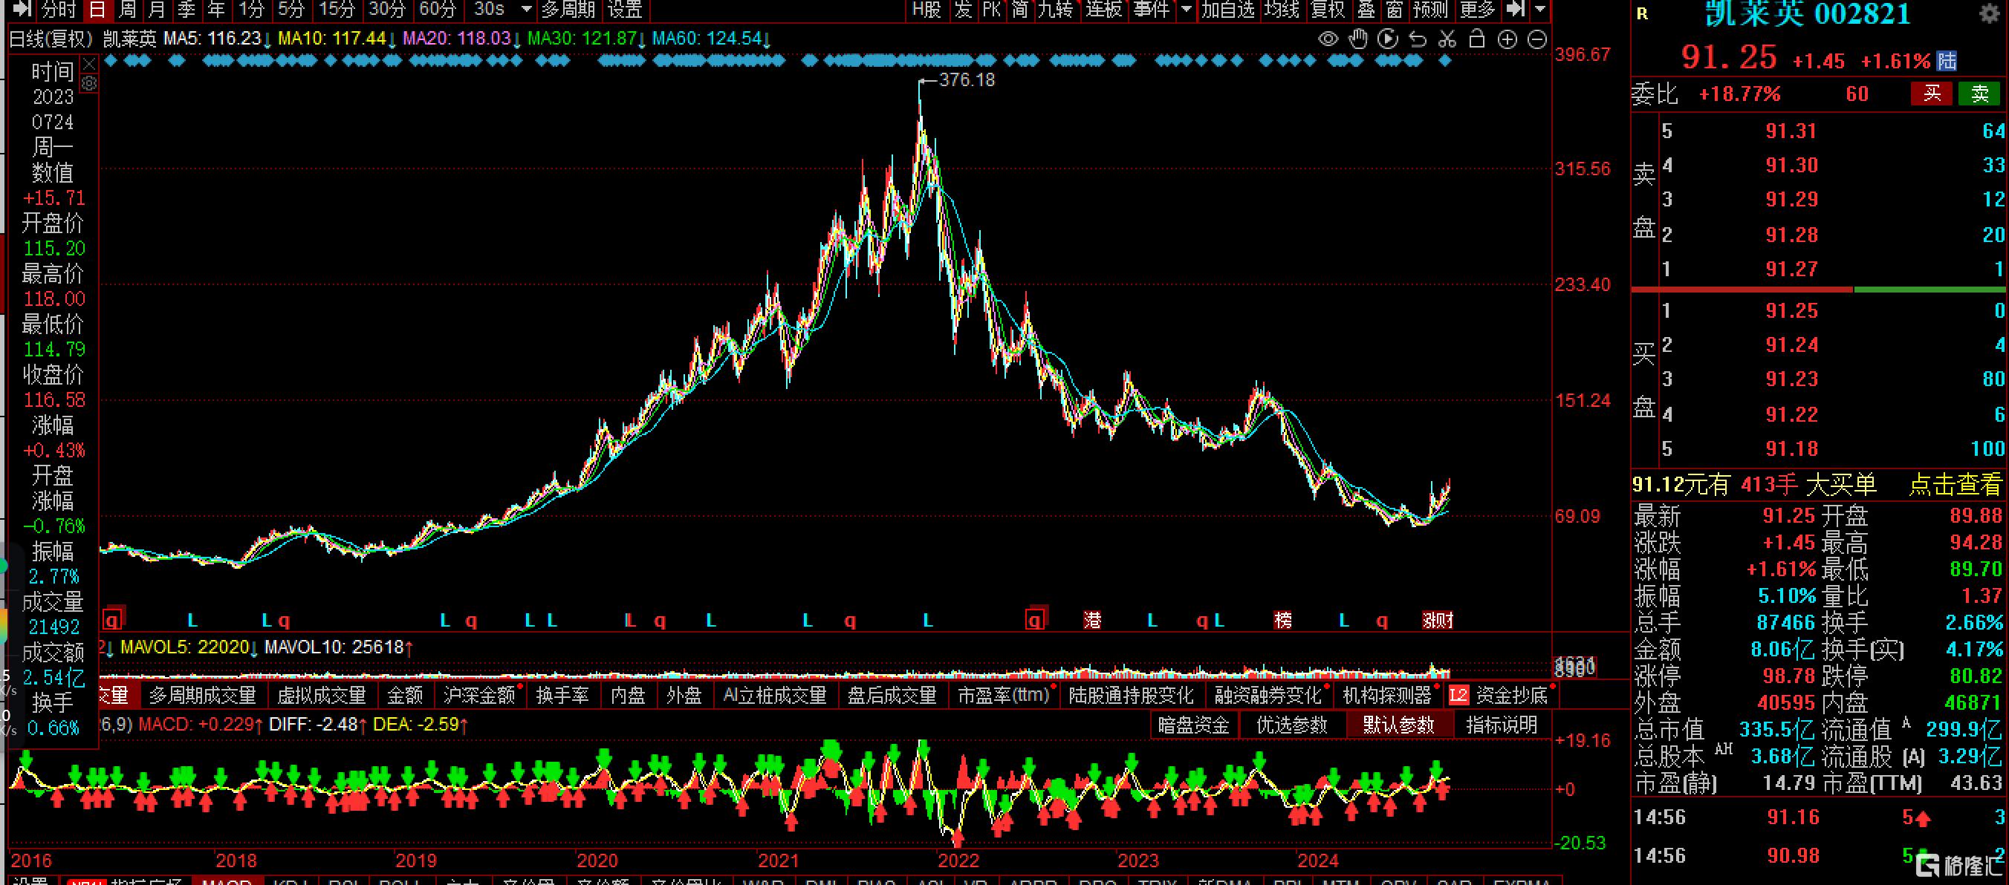Toggle 九转 indicator overlay
This screenshot has height=885, width=2009.
pyautogui.click(x=1055, y=10)
